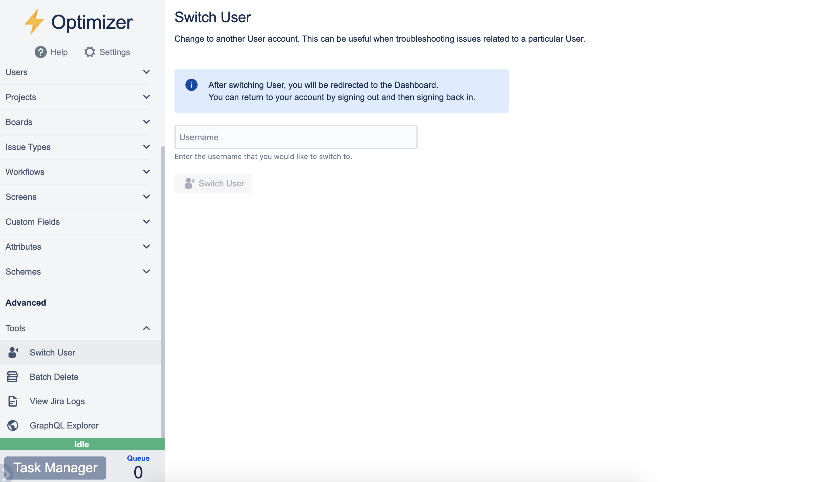The width and height of the screenshot is (838, 482).
Task: Click the Optimizer lightning bolt logo
Action: pyautogui.click(x=34, y=22)
